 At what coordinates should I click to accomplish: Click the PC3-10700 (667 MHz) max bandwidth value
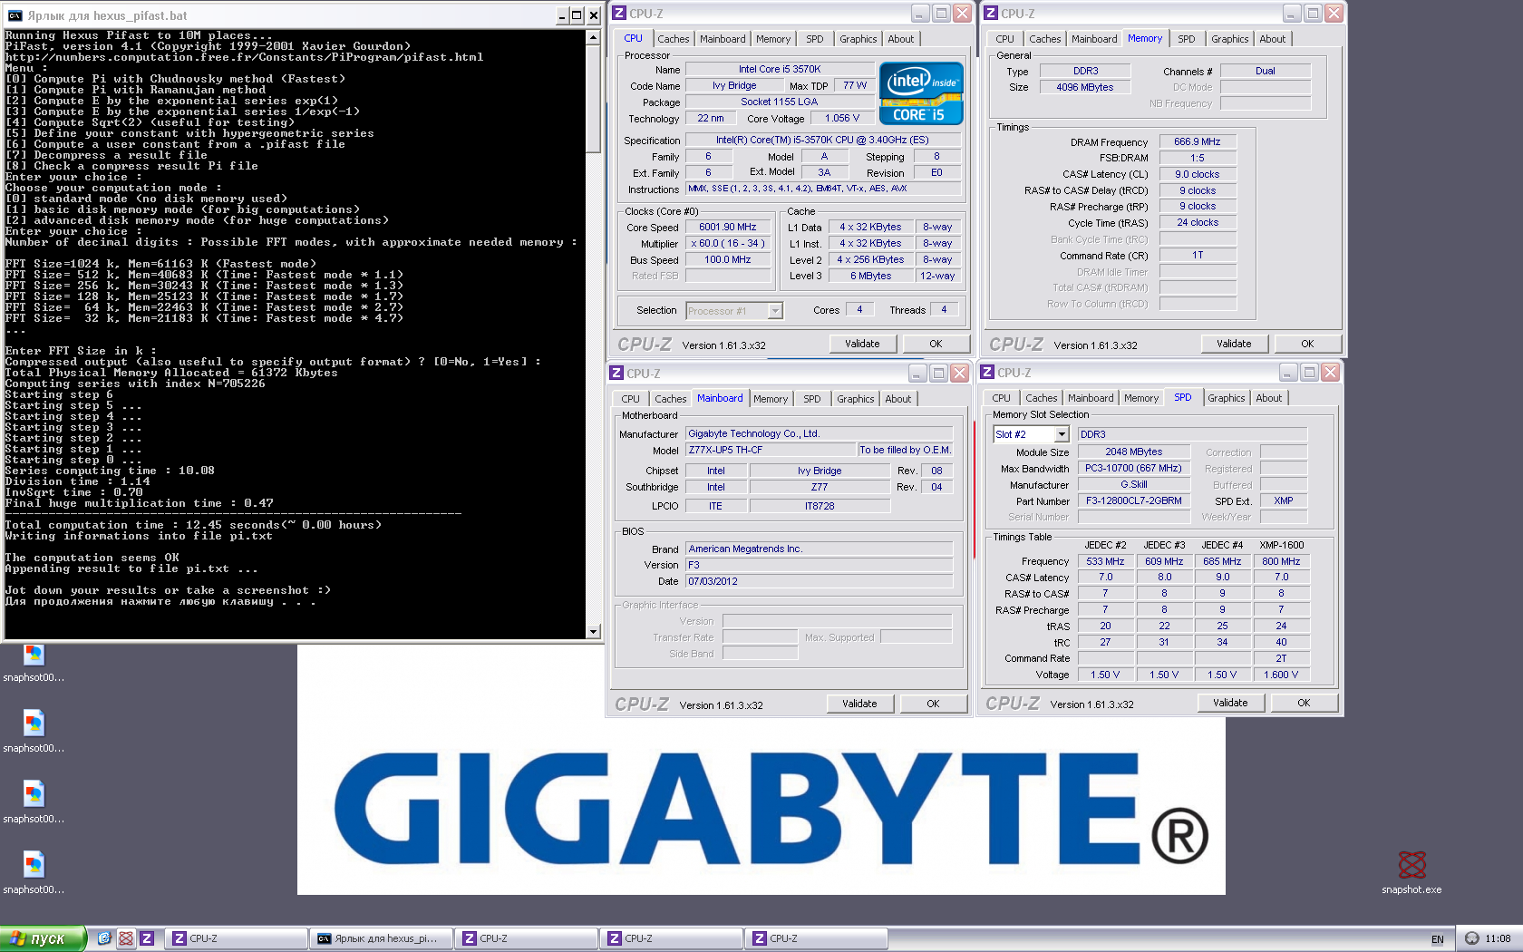(1133, 468)
